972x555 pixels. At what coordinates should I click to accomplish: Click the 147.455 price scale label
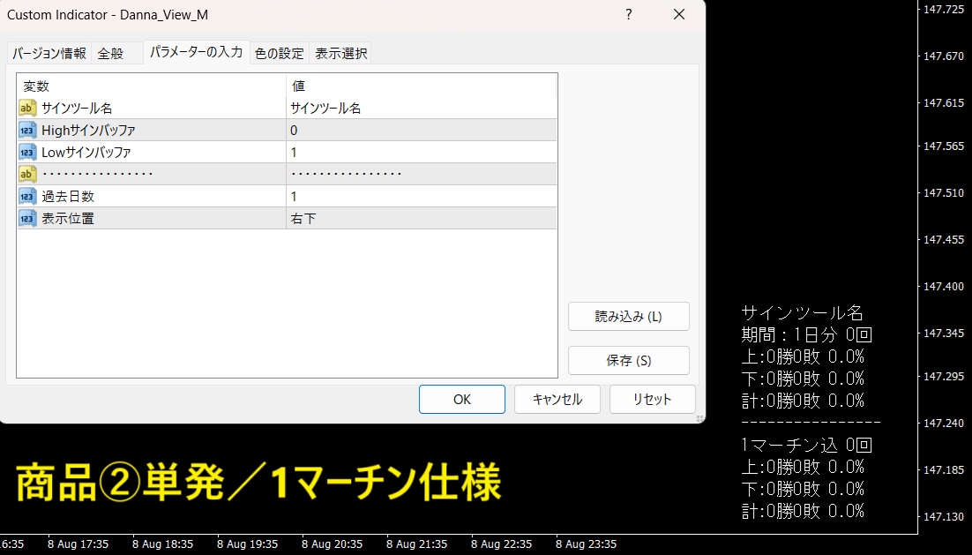coord(944,239)
